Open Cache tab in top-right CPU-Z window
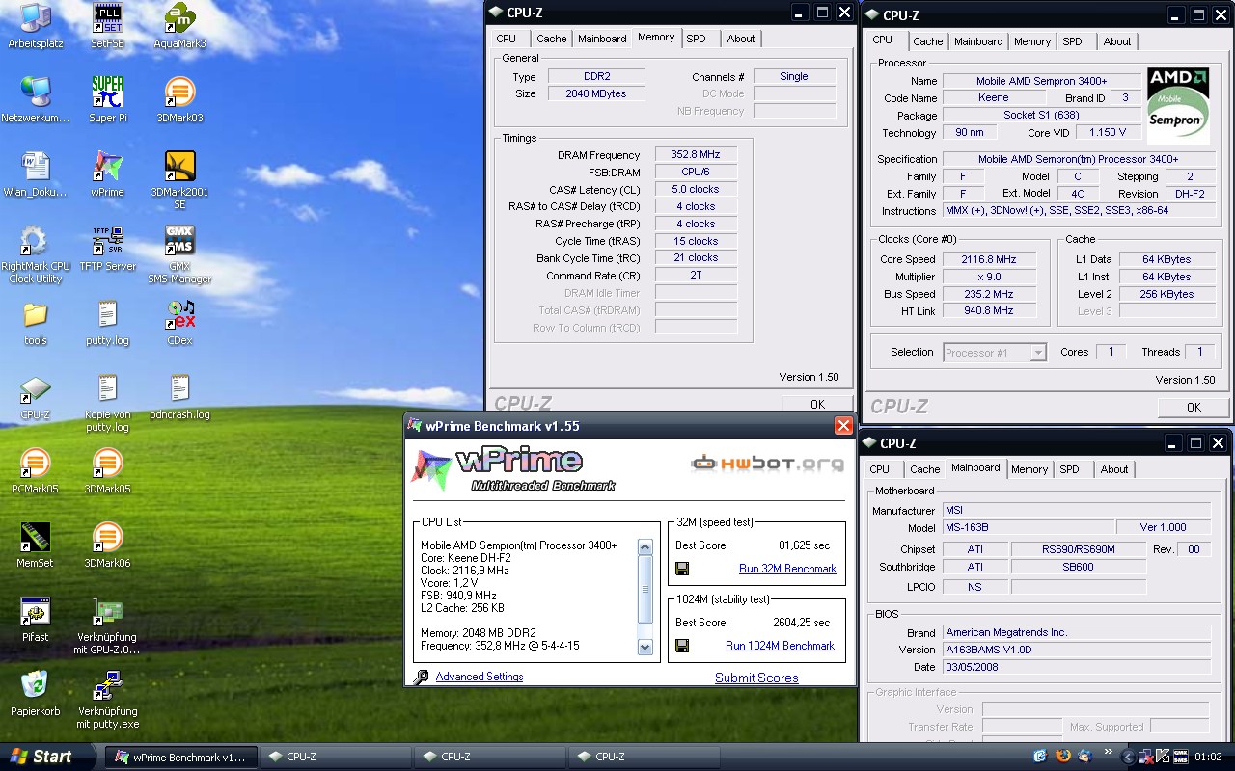 [928, 41]
